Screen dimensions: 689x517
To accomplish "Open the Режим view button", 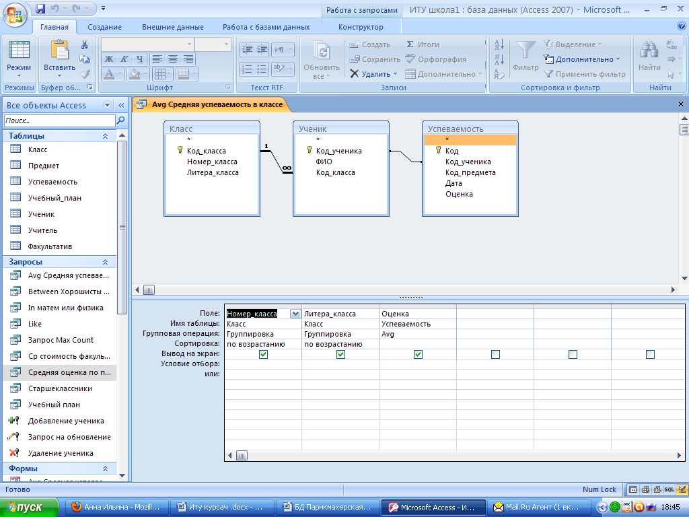I will tap(19, 59).
